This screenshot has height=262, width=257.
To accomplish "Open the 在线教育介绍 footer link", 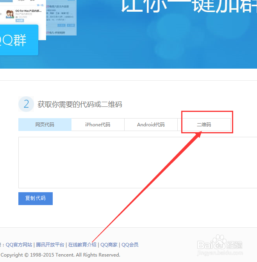I will [82, 245].
